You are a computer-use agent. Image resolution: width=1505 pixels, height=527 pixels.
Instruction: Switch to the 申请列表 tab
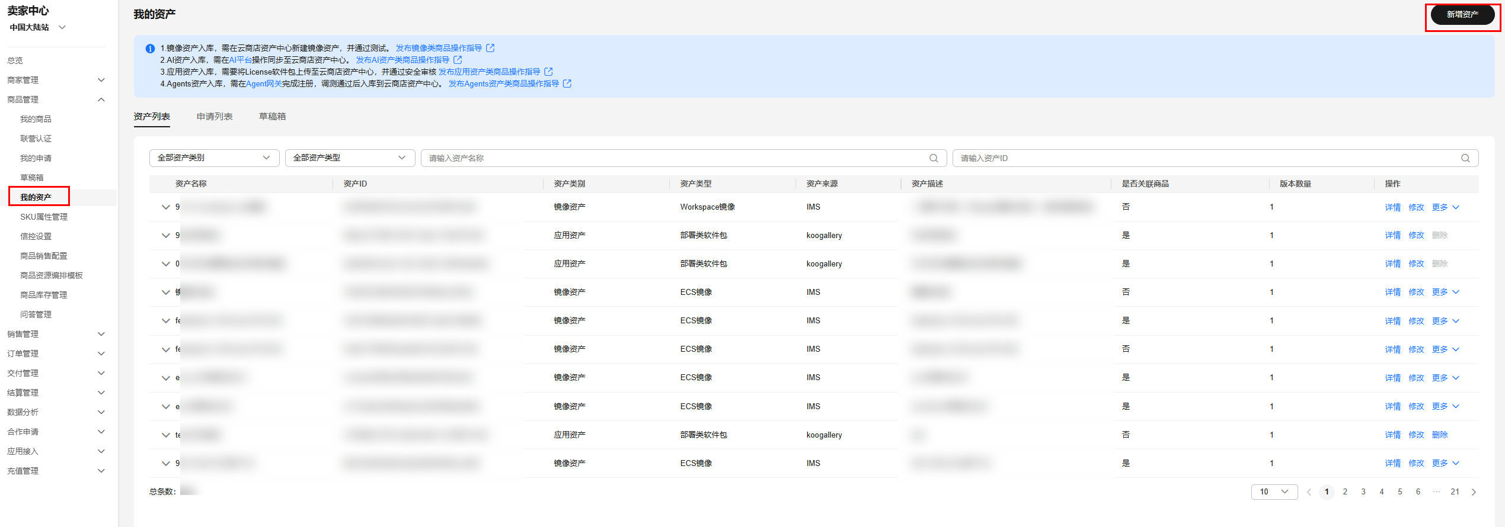click(215, 117)
